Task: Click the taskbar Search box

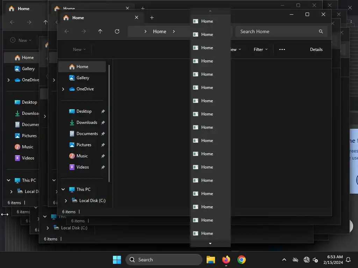Action: click(x=164, y=260)
